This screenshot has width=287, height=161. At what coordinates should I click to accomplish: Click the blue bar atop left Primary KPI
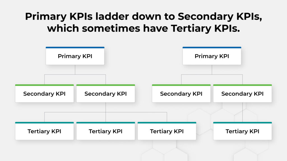coord(75,48)
